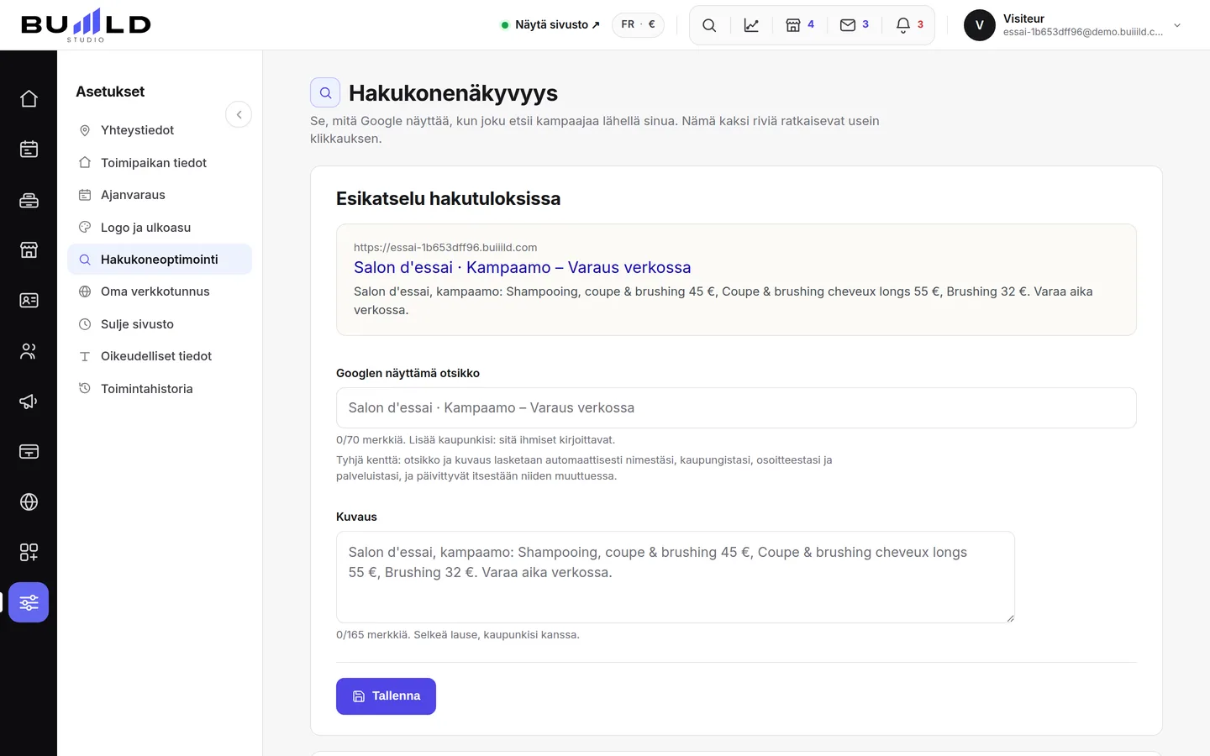Screen dimensions: 1210x756
Task: Go to Ajanvaraus settings
Action: click(x=160, y=195)
